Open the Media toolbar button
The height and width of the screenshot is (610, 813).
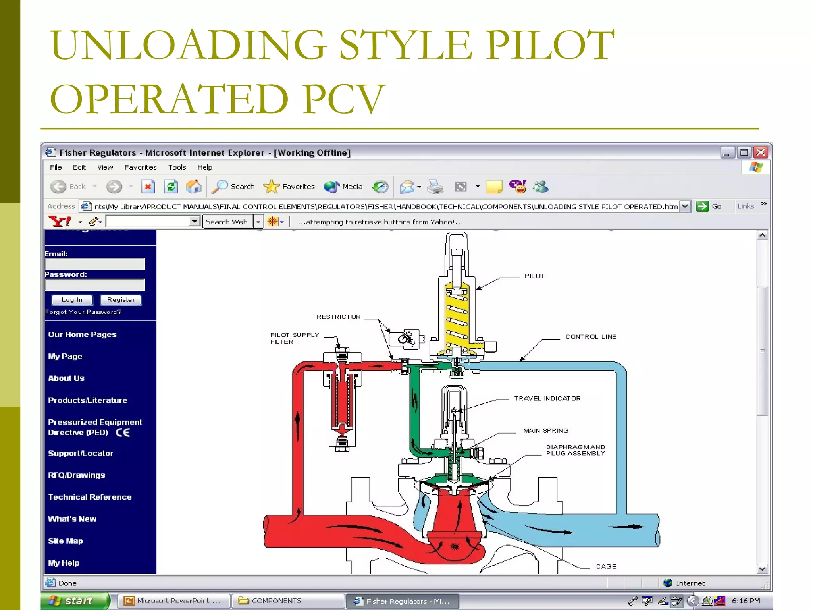[343, 187]
